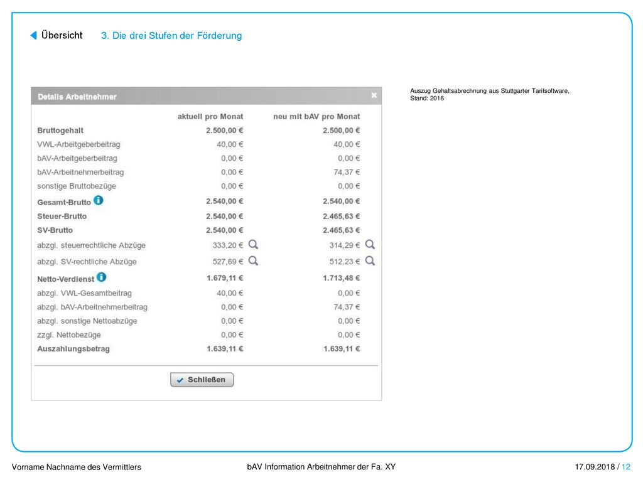Open magnifier for steuerrechtliche Abzüge 314,29 €
Viewport: 643px width, 482px height.
click(x=370, y=245)
